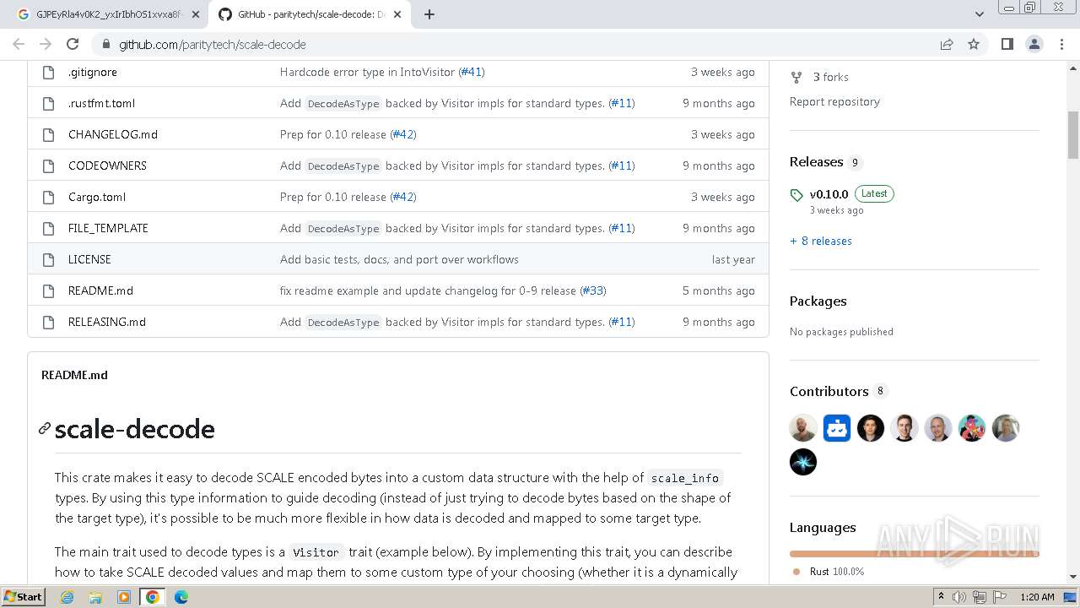This screenshot has width=1080, height=608.
Task: Click file icon next to RELEASING.md
Action: click(48, 322)
